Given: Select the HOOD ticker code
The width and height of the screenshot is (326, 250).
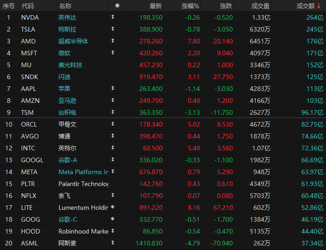Looking at the screenshot, I should 30,231.
